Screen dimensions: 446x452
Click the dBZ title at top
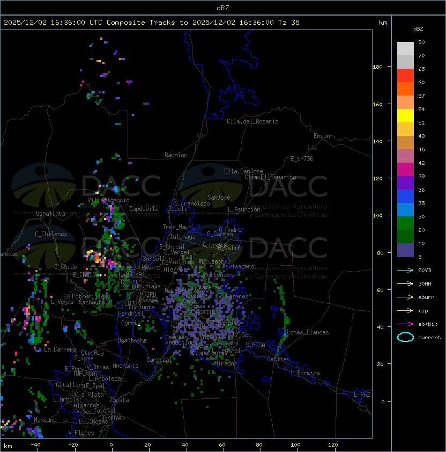[x=223, y=8]
